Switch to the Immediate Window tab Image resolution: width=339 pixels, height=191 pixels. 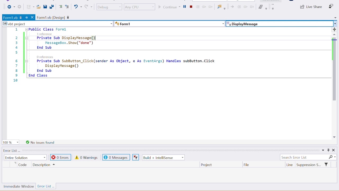pos(19,186)
